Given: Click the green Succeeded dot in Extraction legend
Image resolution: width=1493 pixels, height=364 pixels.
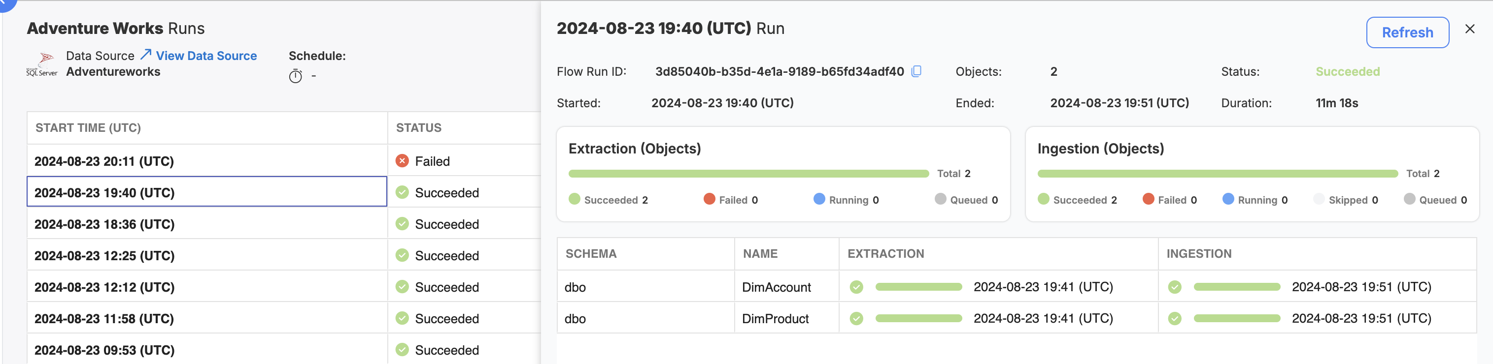Looking at the screenshot, I should click(x=575, y=199).
